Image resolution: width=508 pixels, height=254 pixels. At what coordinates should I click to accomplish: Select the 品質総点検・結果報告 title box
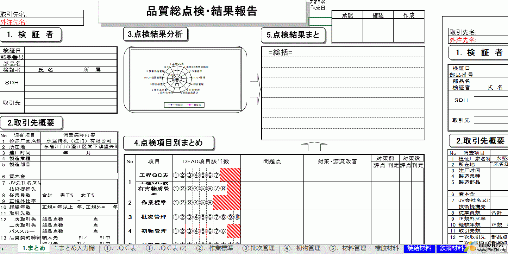(202, 11)
